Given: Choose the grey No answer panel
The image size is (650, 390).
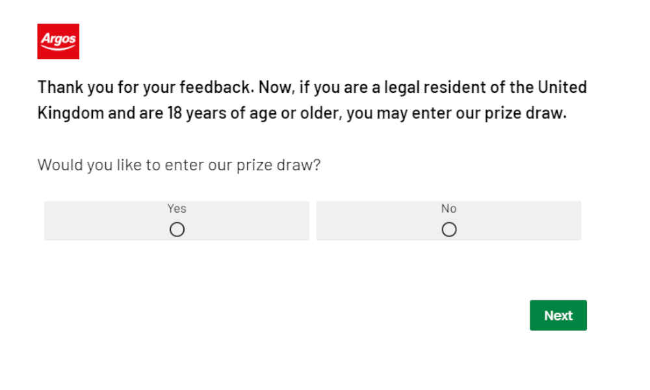Looking at the screenshot, I should [x=448, y=220].
